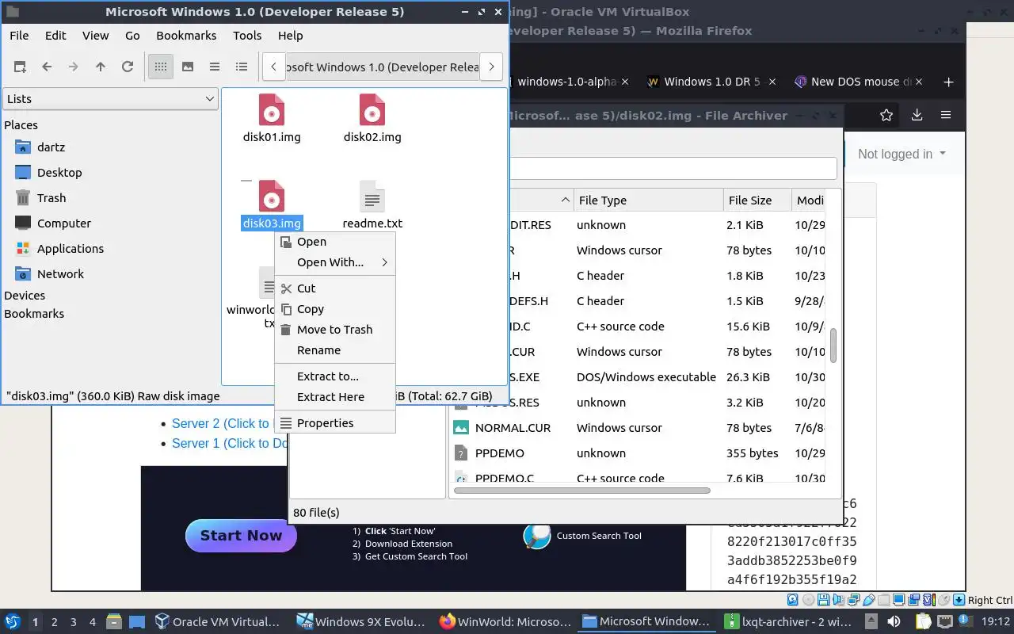
Task: Adjust volume via speaker tray icon
Action: 894,622
